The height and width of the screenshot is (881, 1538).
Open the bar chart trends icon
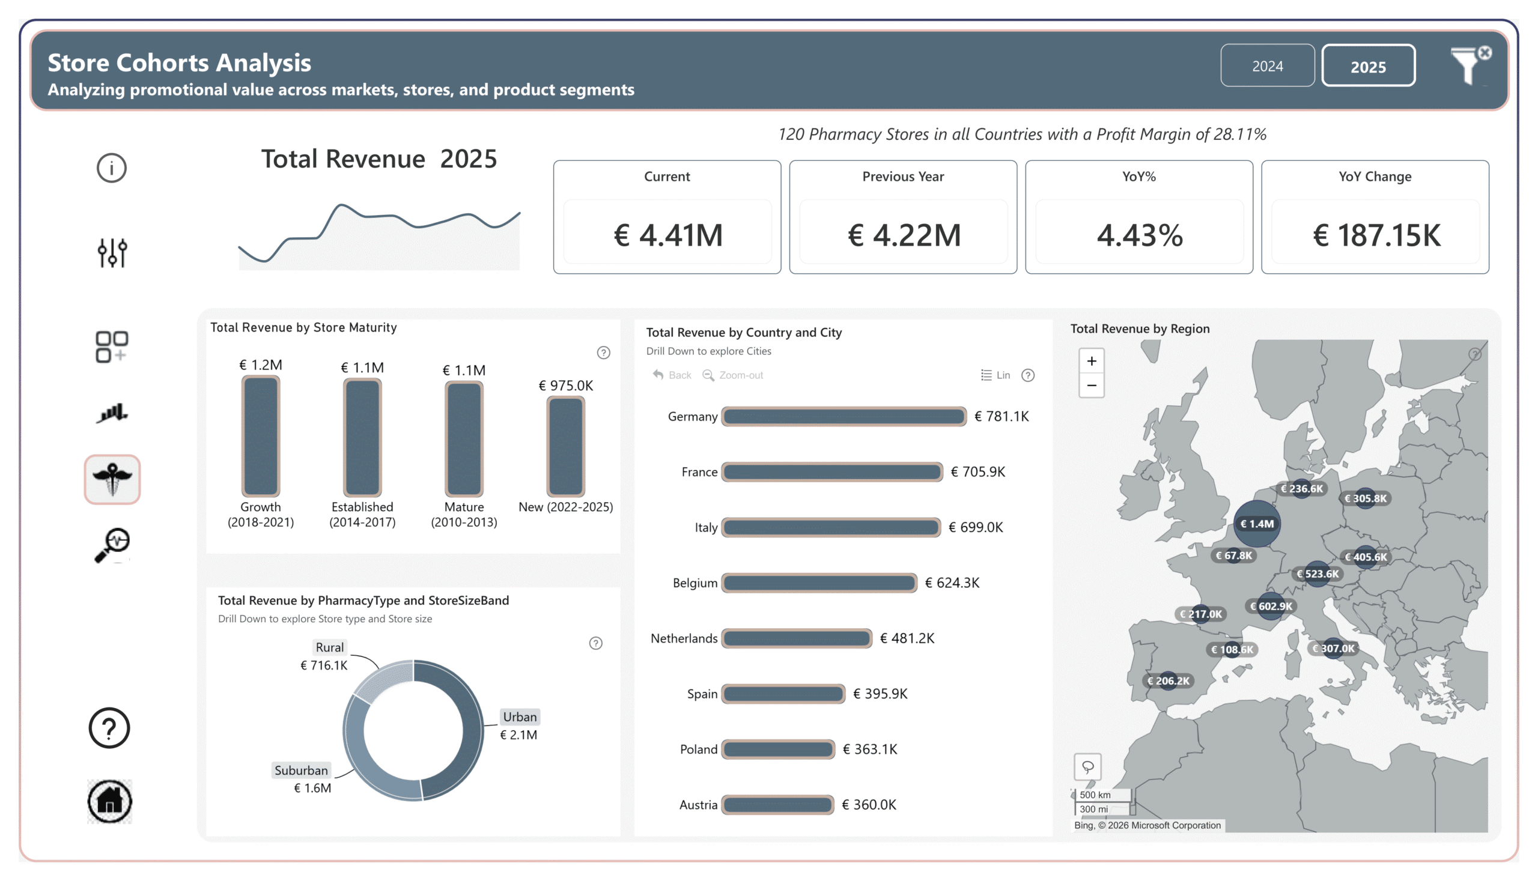tap(112, 414)
